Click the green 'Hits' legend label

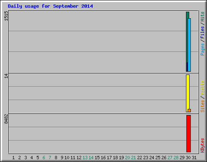click(202, 17)
